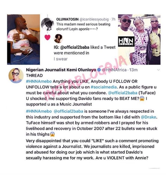
Task: Click the 13m tweet timestamp
Action: pos(133,70)
